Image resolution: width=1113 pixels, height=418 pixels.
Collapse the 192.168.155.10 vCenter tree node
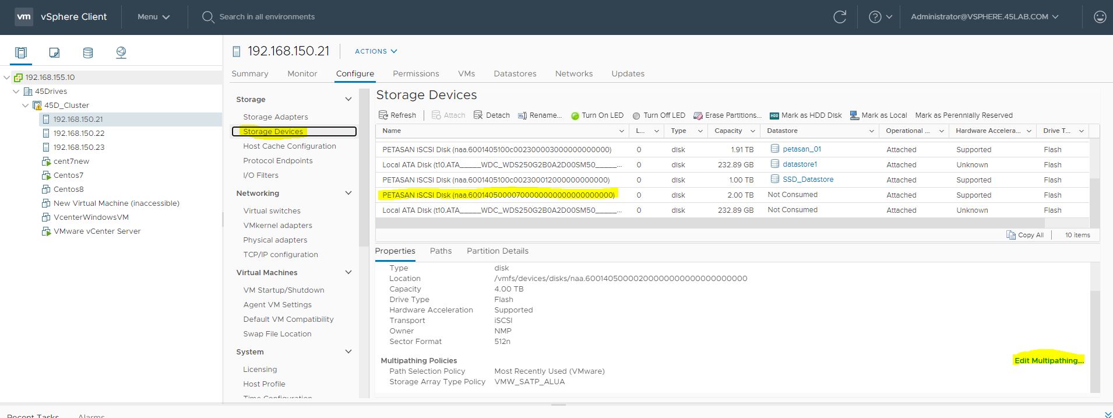pos(7,77)
